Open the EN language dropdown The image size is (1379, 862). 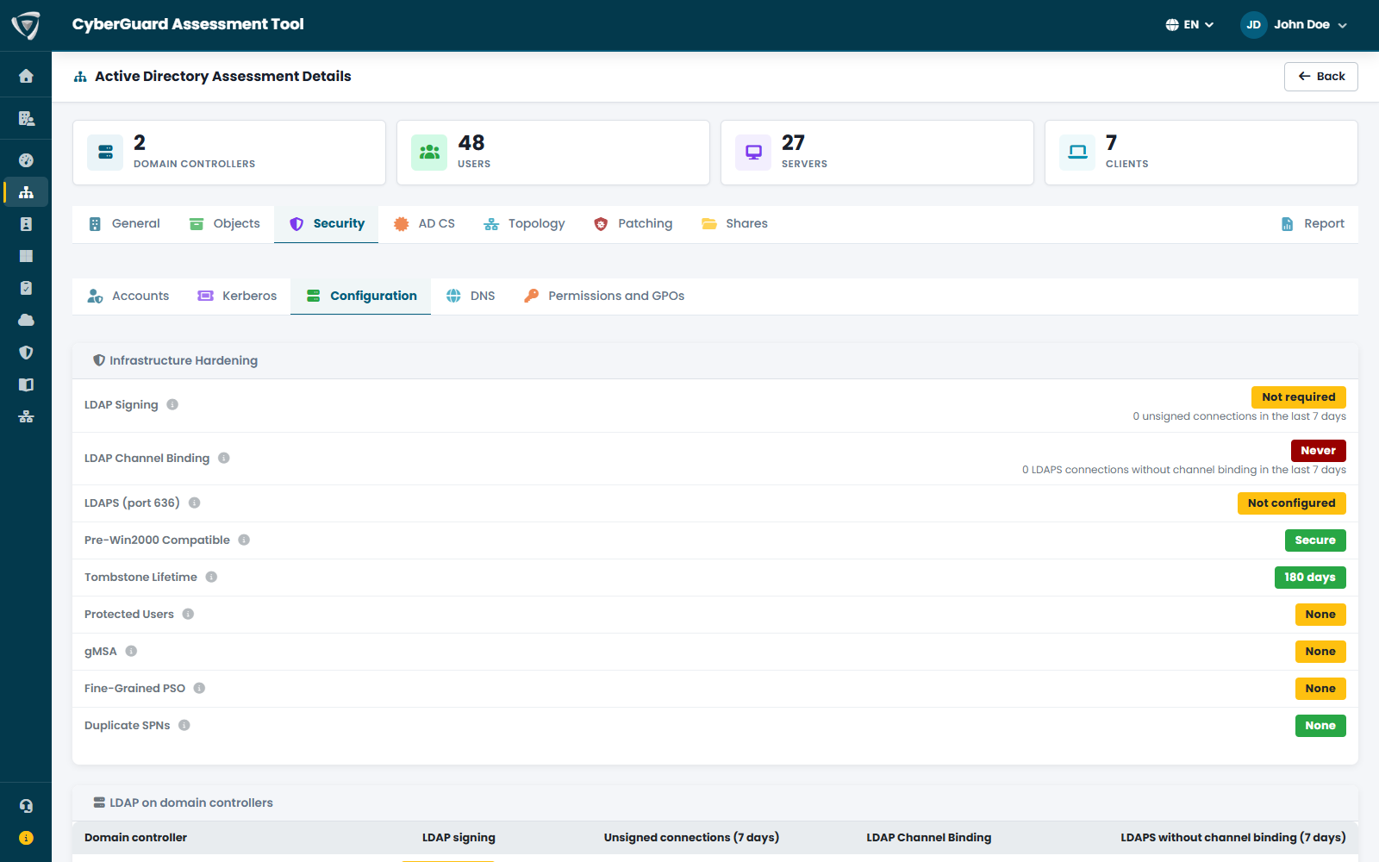coord(1189,25)
